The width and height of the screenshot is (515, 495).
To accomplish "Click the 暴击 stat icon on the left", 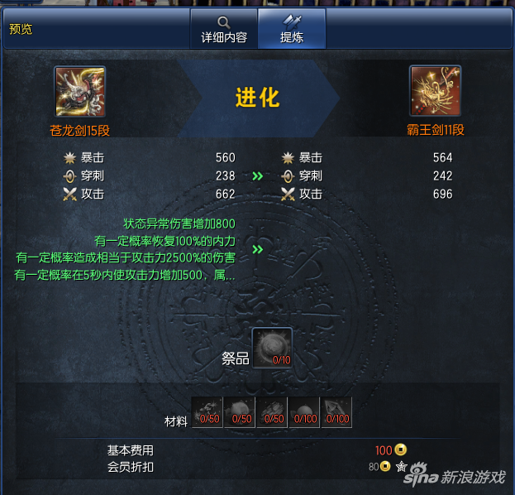I will [x=69, y=158].
